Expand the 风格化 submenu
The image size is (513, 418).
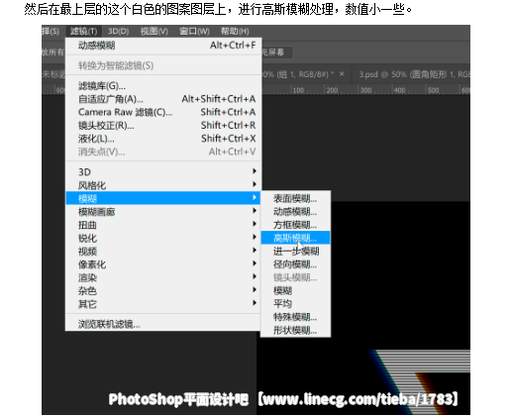tap(163, 185)
